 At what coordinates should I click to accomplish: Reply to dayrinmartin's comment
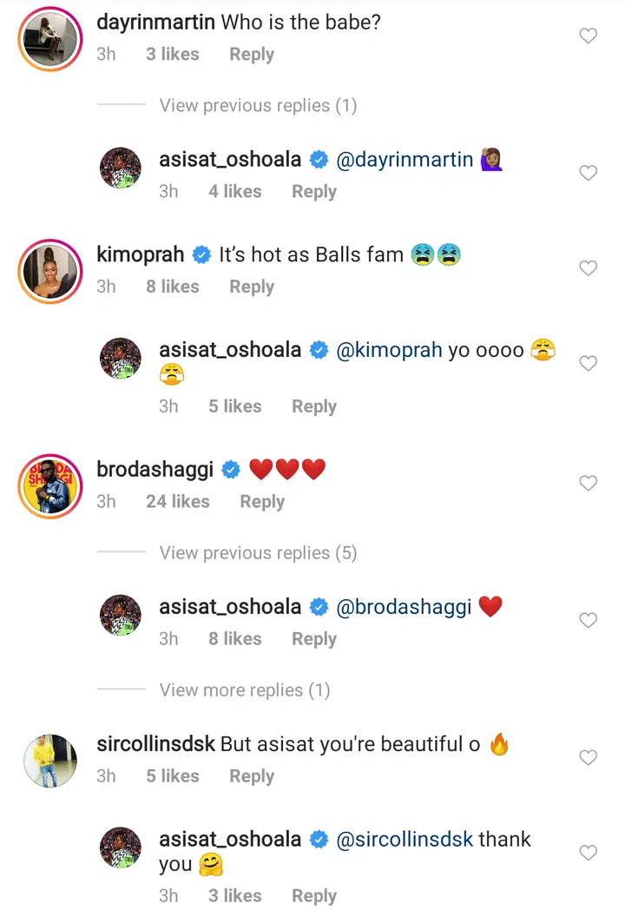coord(252,54)
